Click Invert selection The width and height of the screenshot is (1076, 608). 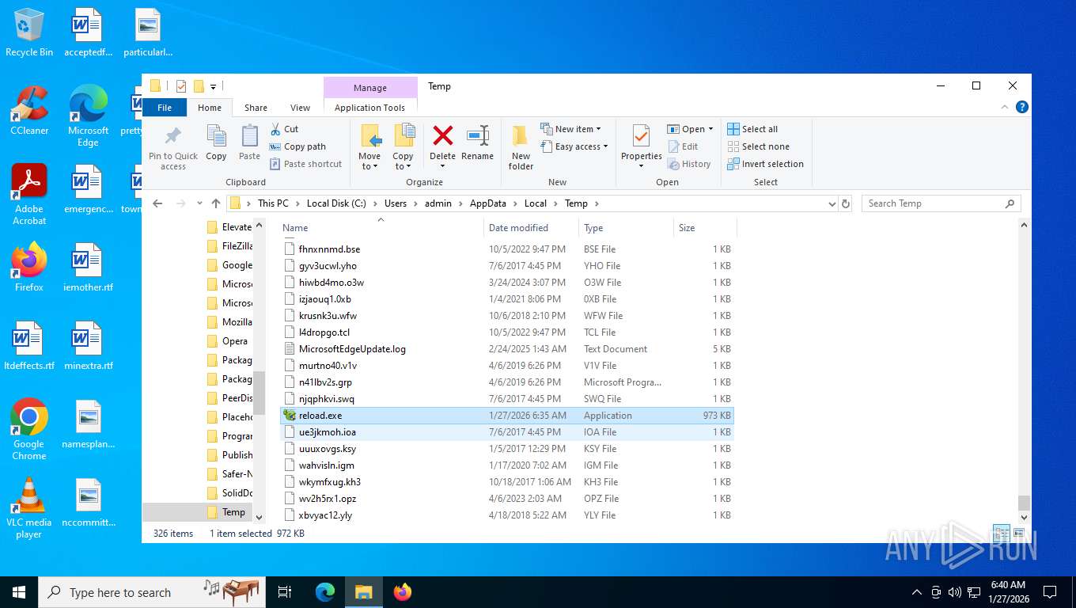click(x=765, y=164)
